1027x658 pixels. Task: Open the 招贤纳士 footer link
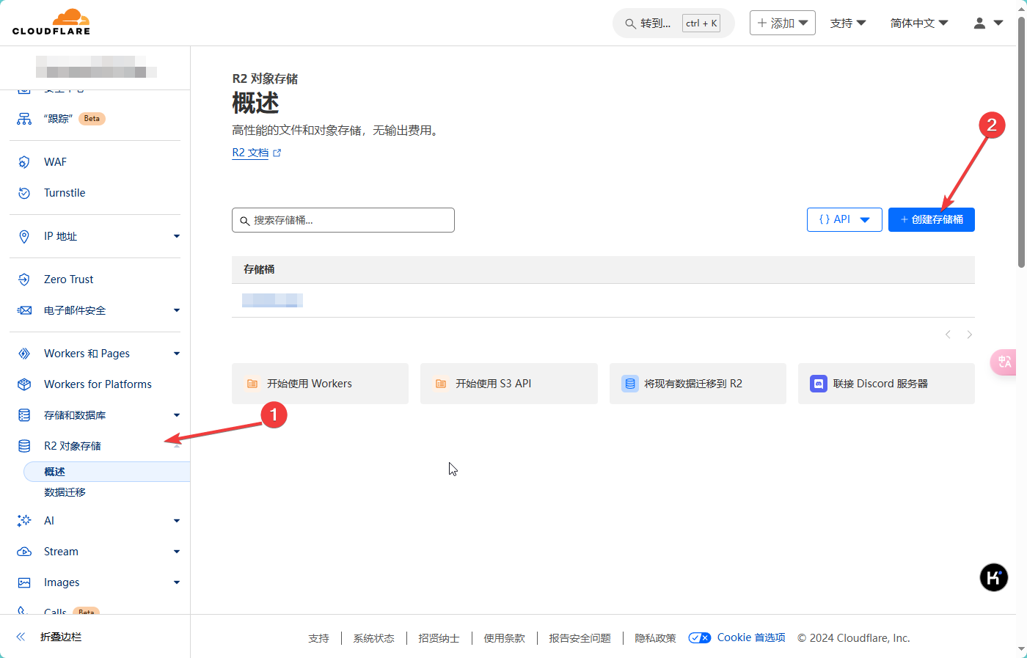(439, 638)
